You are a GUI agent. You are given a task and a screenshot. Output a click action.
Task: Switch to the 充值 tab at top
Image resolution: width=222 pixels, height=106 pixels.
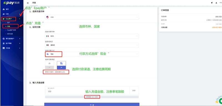34,3
